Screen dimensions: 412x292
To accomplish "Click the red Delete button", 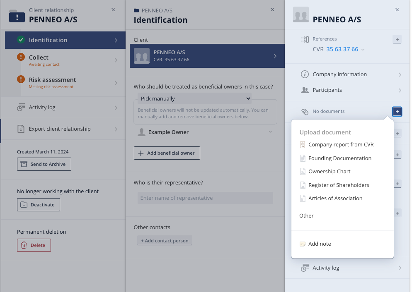I will [x=34, y=245].
